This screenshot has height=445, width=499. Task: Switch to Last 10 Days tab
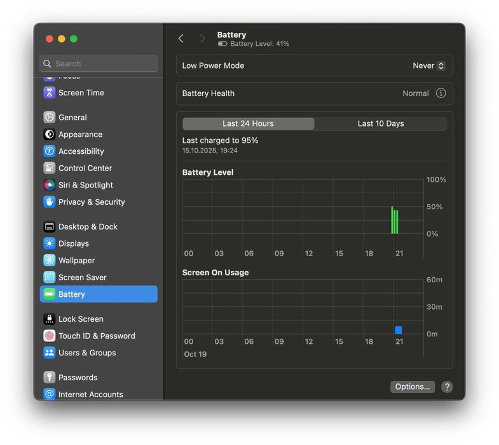381,123
